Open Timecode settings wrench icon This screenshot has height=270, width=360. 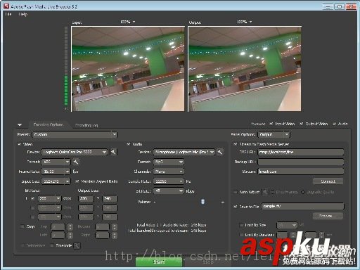click(x=77, y=245)
